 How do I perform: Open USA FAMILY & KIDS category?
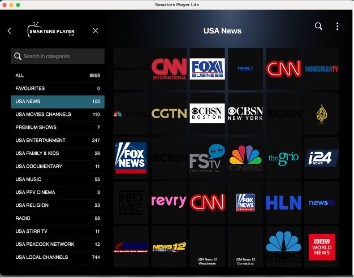[x=58, y=154]
